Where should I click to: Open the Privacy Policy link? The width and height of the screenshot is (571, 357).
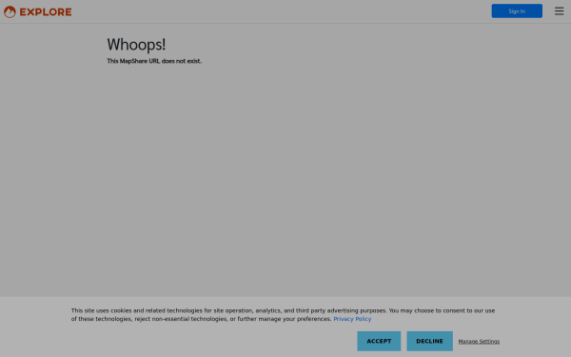coord(352,319)
